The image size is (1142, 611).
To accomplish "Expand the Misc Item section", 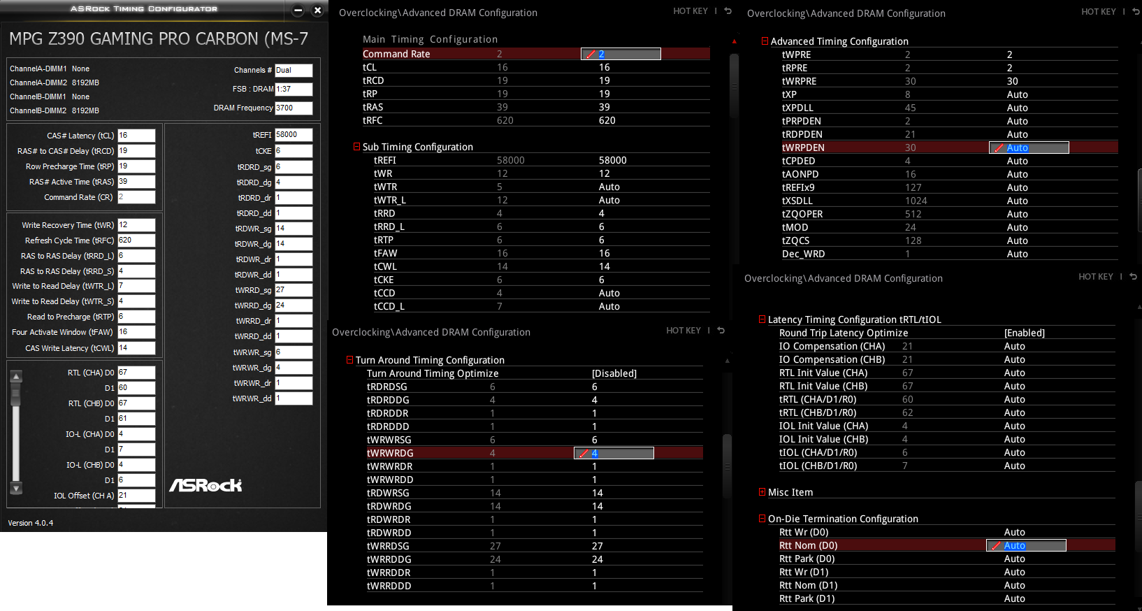I will (x=762, y=492).
